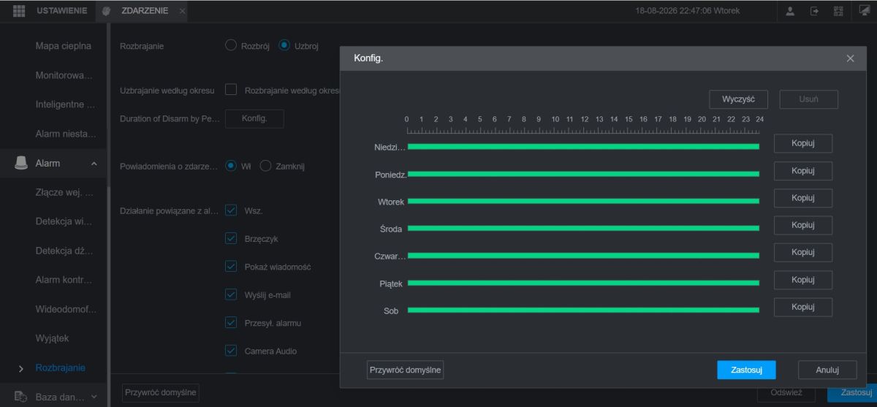Enable Rozbrajanie według okresu checkbox
Screen dimensions: 877x407
point(232,91)
